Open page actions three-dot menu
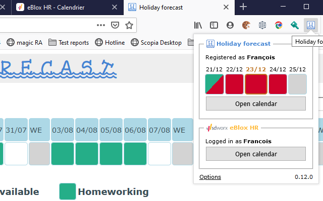The width and height of the screenshot is (323, 201). click(101, 25)
